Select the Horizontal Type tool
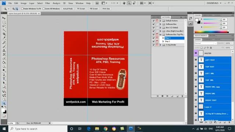 tap(4, 79)
